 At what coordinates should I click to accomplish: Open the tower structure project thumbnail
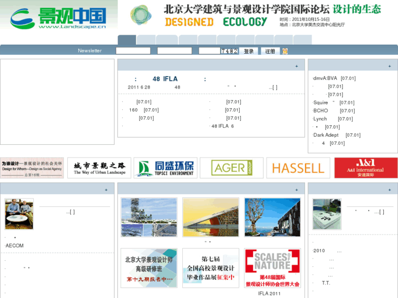149,218
